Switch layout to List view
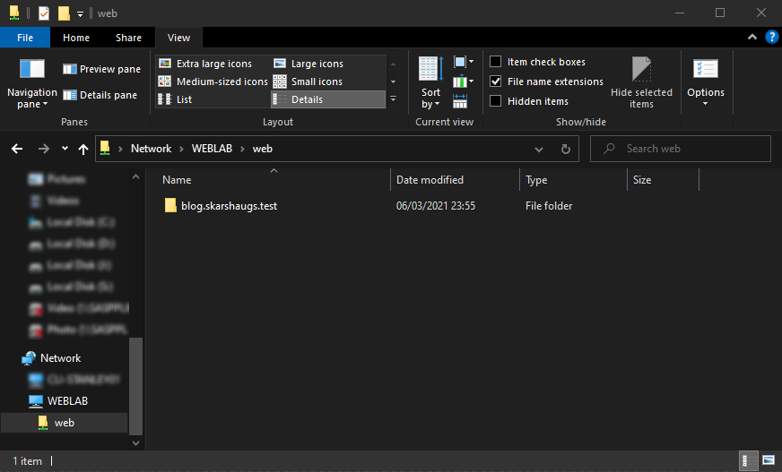Screen dimensions: 782x472 click(175, 99)
